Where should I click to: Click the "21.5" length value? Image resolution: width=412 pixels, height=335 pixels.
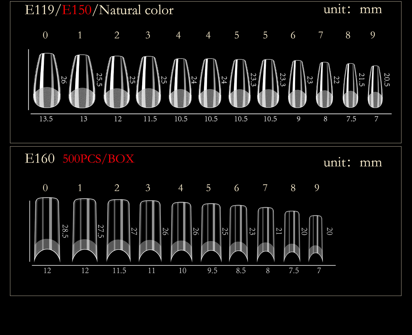pyautogui.click(x=362, y=80)
